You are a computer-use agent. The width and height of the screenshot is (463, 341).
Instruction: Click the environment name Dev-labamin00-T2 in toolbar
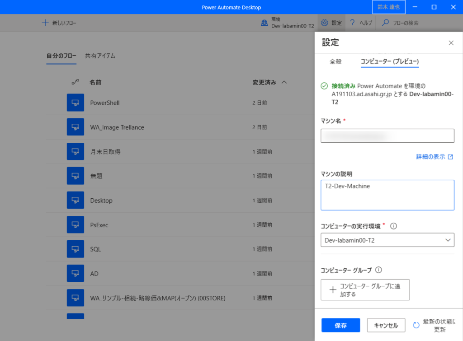pos(293,26)
